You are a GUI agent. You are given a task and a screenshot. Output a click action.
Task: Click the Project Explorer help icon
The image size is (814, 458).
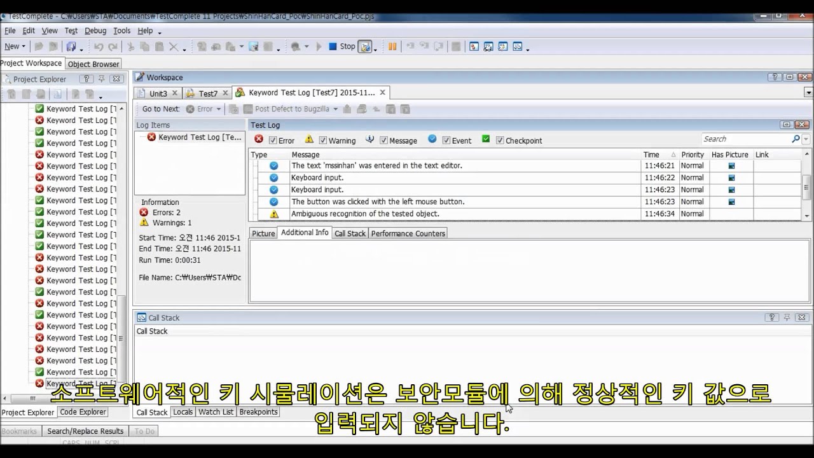pos(87,79)
